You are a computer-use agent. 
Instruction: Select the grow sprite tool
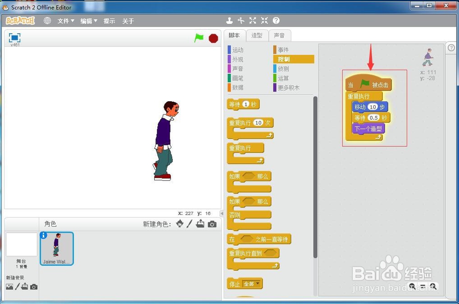point(252,20)
